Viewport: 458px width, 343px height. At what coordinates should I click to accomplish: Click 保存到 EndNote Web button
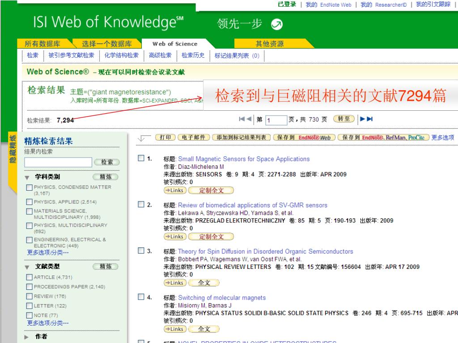click(304, 138)
